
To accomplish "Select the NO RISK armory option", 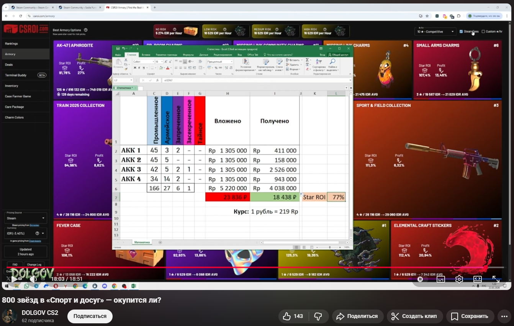I will (177, 31).
